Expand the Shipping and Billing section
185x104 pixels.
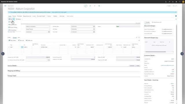click(14, 71)
